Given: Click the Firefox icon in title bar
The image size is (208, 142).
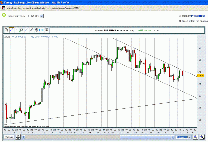Looking at the screenshot, I should click(2, 2).
